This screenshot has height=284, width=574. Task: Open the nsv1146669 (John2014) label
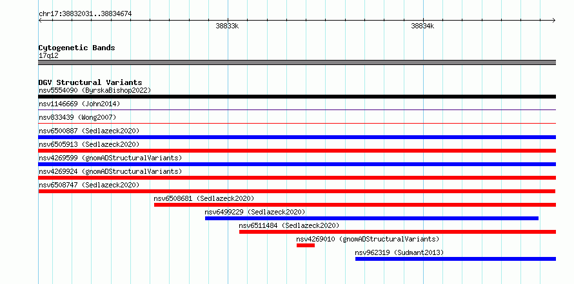[x=79, y=104]
